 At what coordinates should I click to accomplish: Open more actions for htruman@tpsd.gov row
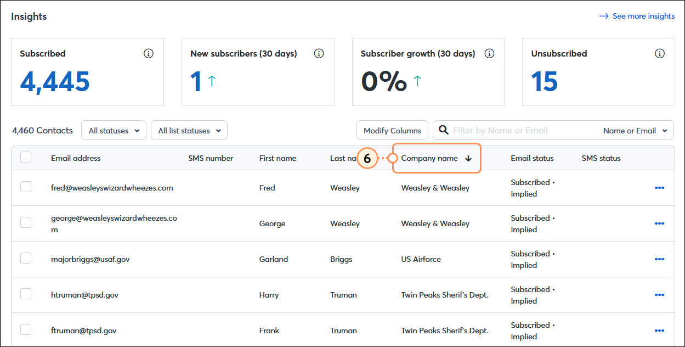click(659, 295)
